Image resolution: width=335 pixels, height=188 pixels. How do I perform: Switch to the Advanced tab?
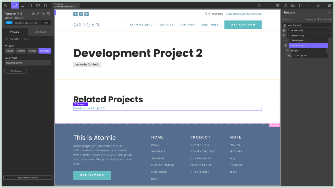(x=41, y=32)
